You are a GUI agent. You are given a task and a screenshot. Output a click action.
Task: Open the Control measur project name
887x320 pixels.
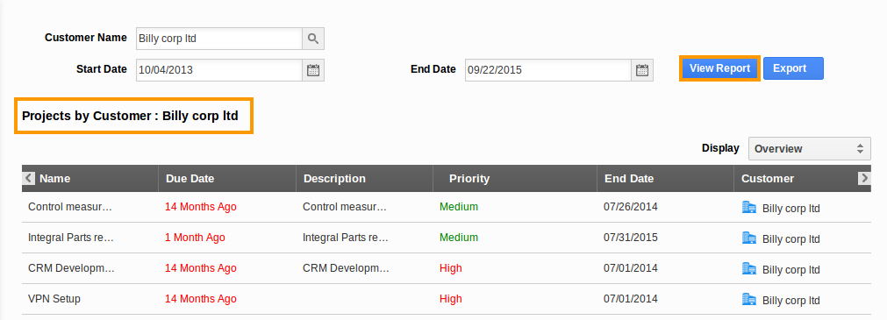[70, 207]
